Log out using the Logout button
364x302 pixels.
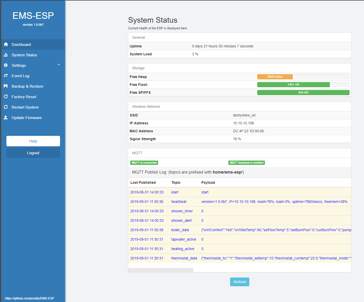[33, 153]
